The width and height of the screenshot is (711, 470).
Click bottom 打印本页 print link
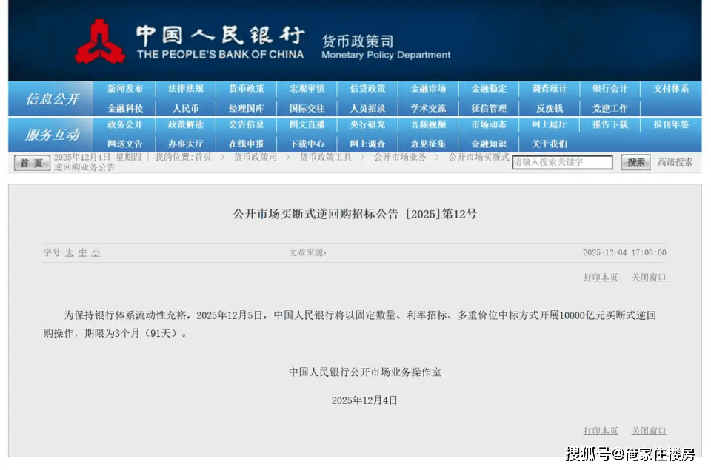tap(601, 431)
